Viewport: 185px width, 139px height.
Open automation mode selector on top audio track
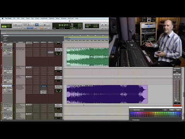(x=9, y=54)
